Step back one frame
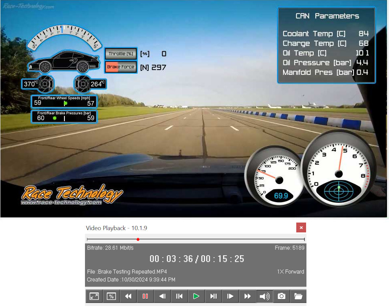Image resolution: width=389 pixels, height=308 pixels. (x=179, y=296)
